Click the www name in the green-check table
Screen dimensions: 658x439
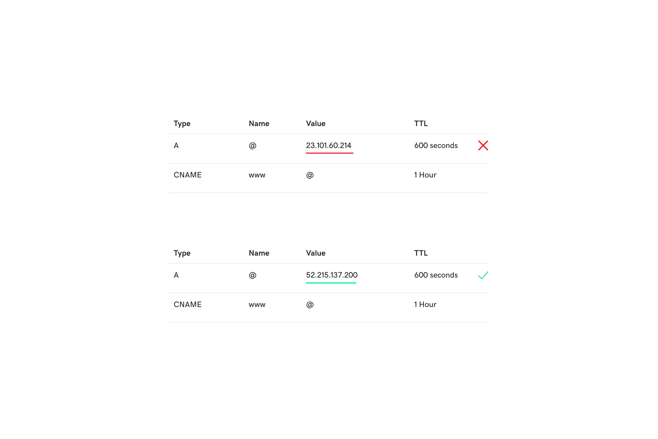[257, 305]
